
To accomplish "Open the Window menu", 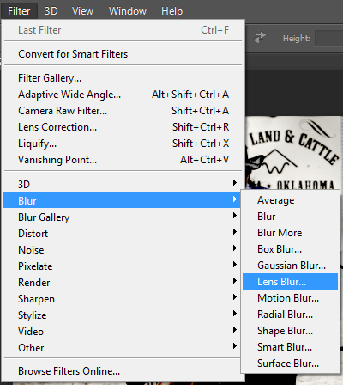I will [128, 11].
